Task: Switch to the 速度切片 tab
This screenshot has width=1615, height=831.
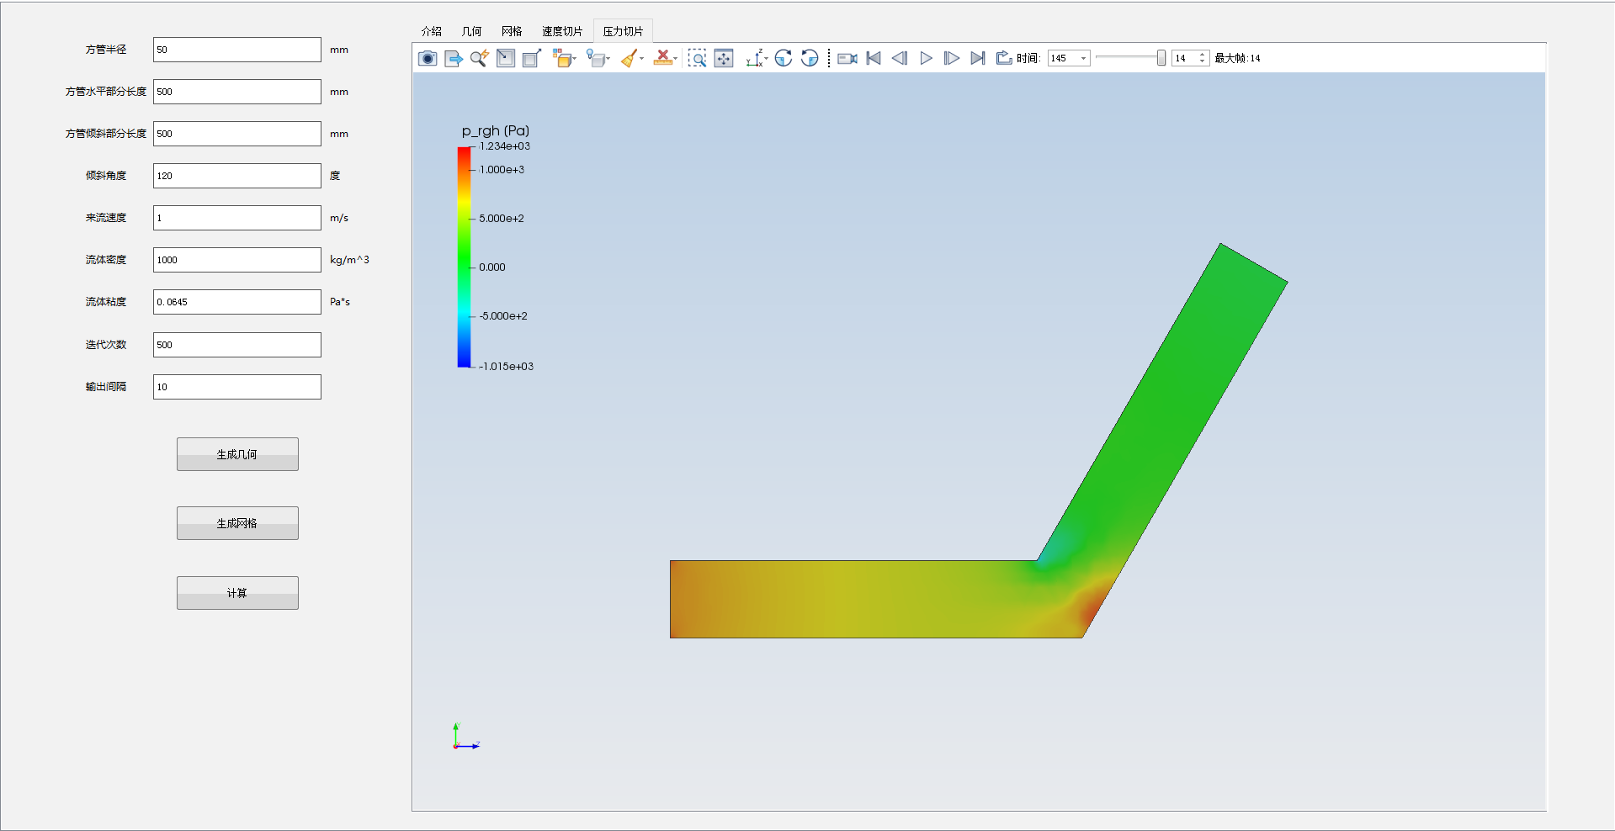Action: [562, 31]
